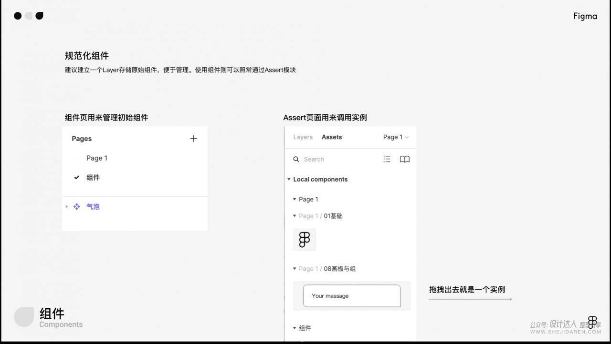
Task: Open the team library book icon
Action: tap(404, 159)
